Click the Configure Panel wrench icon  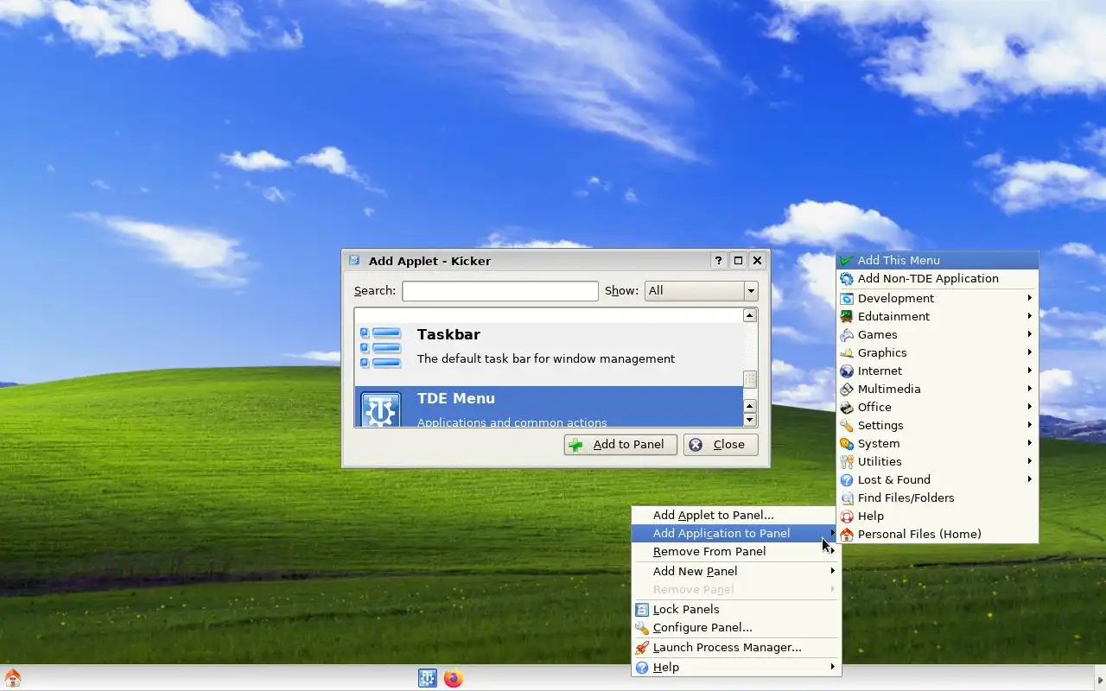click(x=642, y=628)
